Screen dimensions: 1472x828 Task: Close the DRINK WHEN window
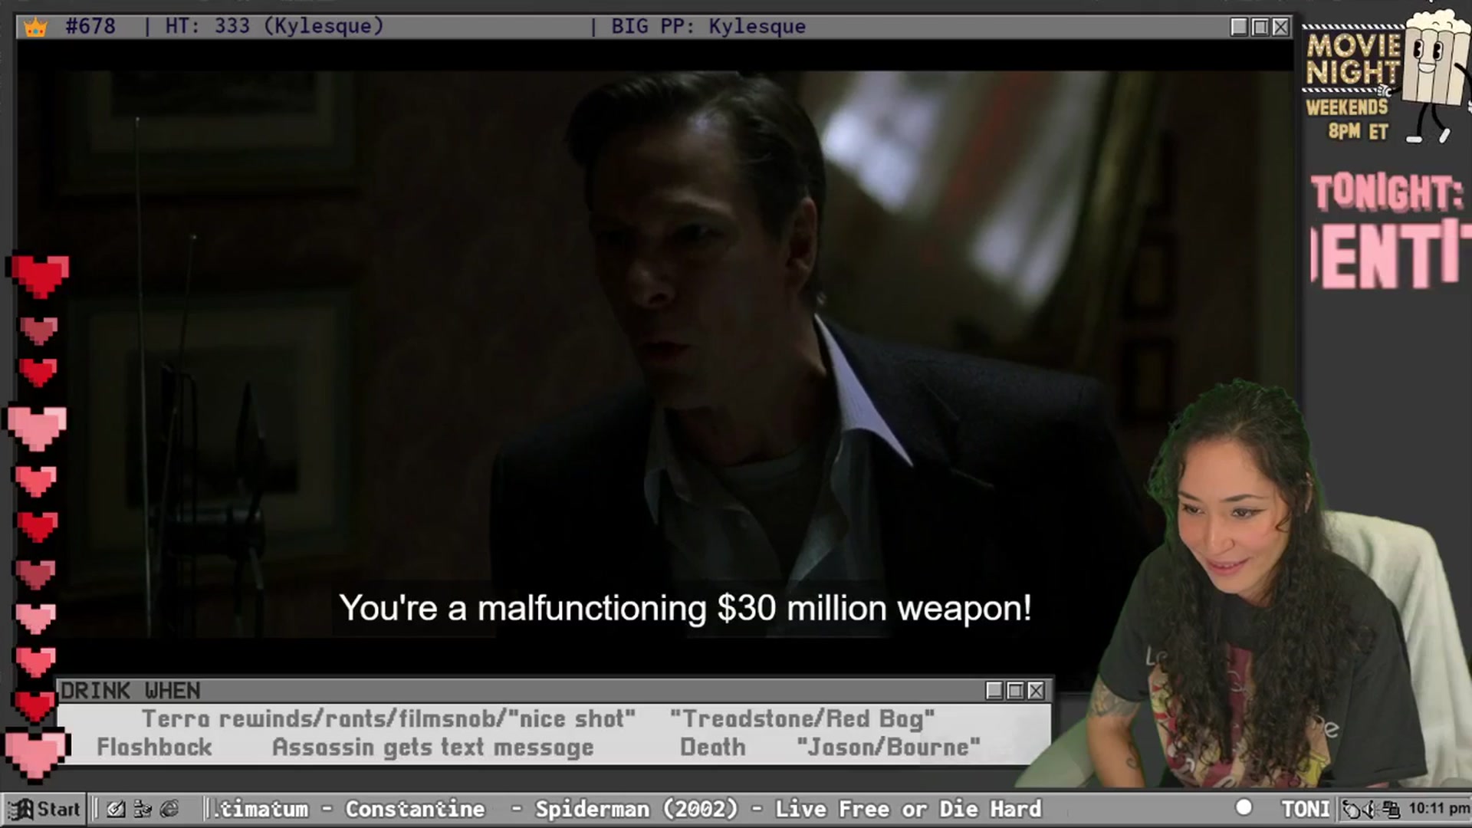1036,691
